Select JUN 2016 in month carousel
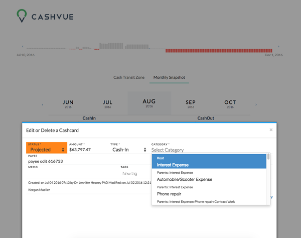This screenshot has width=301, height=238. 68,103
